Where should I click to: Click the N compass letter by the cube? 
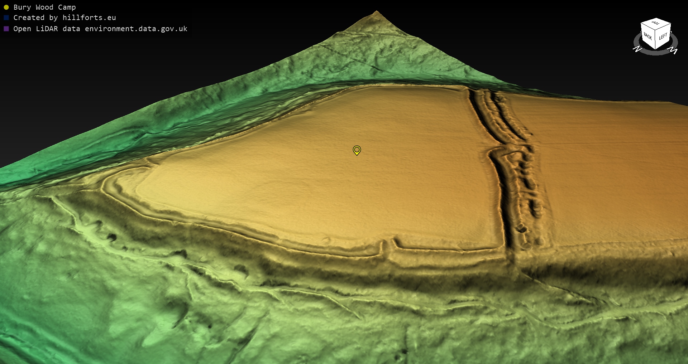tap(637, 49)
